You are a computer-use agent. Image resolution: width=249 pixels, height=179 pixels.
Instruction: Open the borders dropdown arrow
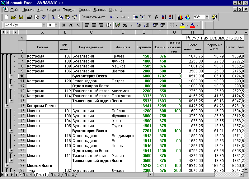(176, 25)
